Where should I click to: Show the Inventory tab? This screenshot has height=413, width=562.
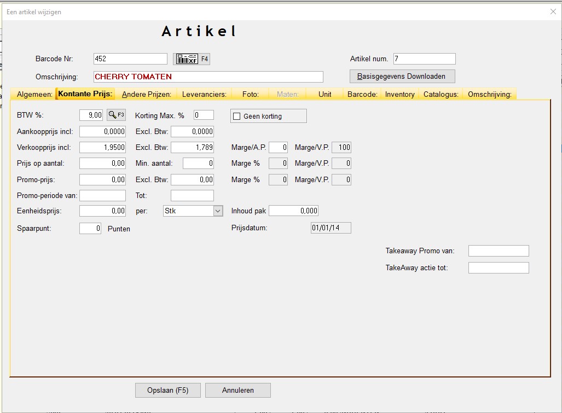click(x=399, y=94)
